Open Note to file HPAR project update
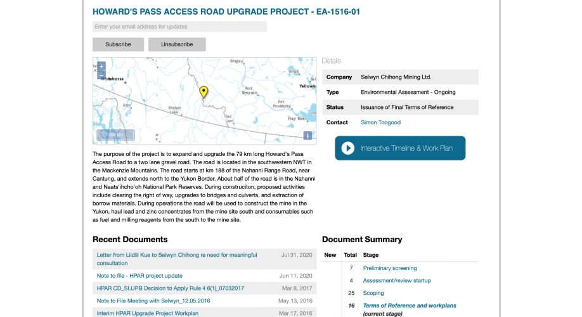Screen dimensions: 582x317 [x=139, y=276]
